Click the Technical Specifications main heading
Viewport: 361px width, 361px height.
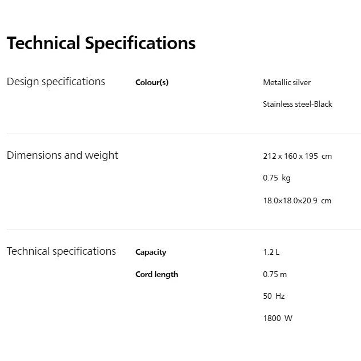101,43
